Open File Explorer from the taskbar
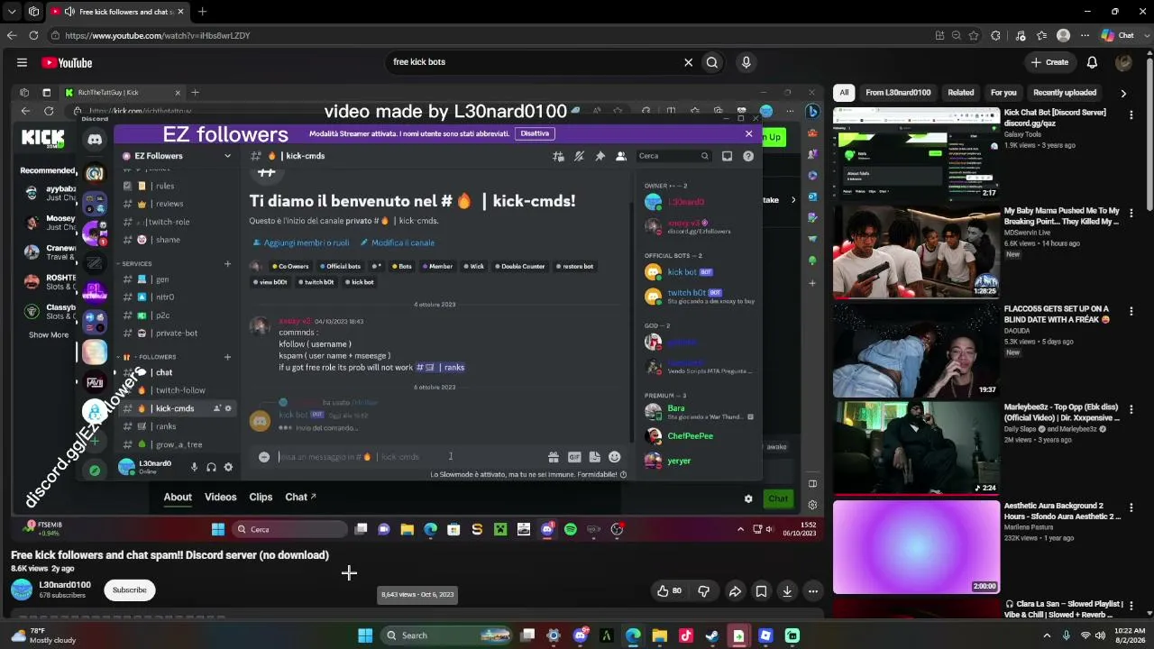This screenshot has height=649, width=1154. [x=659, y=635]
